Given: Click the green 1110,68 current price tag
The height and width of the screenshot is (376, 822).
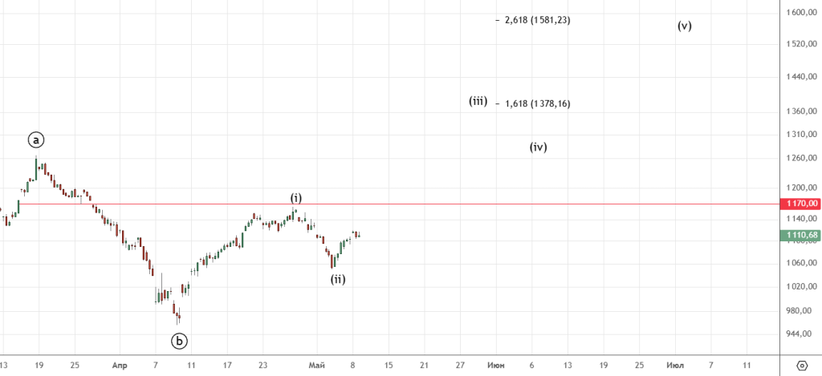Looking at the screenshot, I should tap(800, 235).
